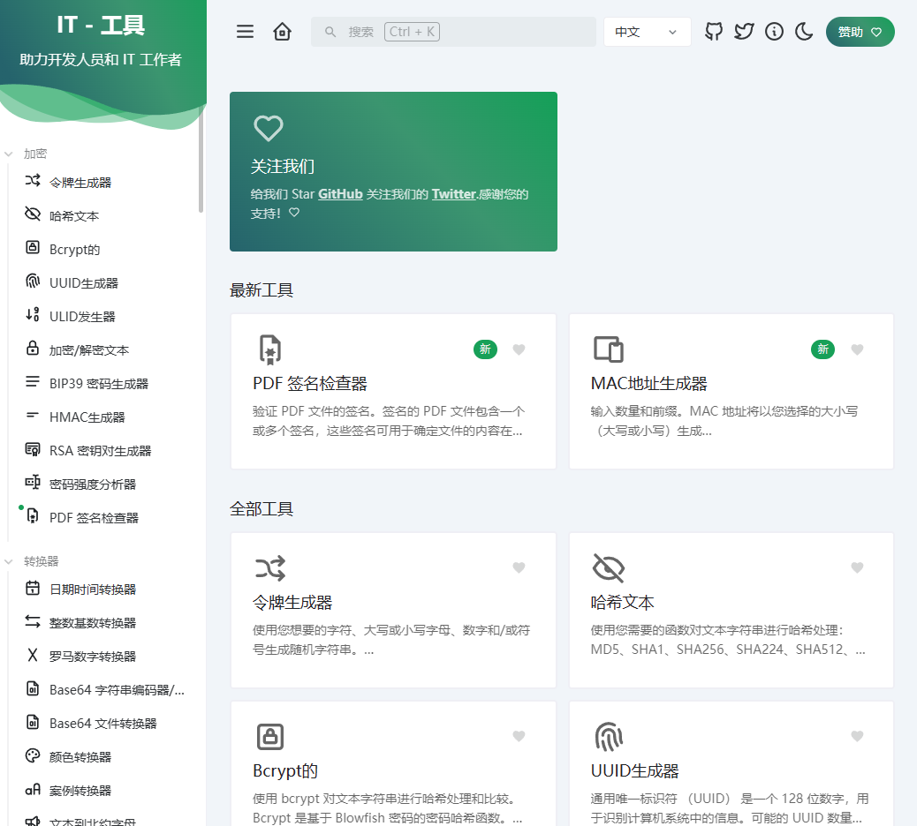Open 日期时间转换器 from the sidebar

tap(92, 589)
